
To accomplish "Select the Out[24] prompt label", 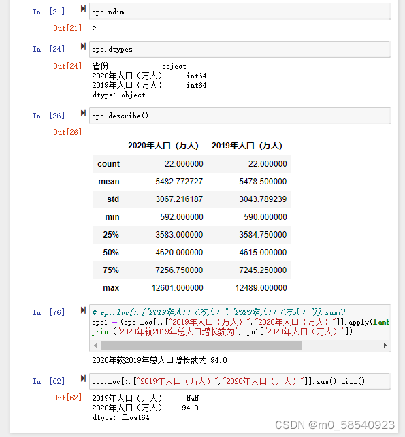I will 69,66.
